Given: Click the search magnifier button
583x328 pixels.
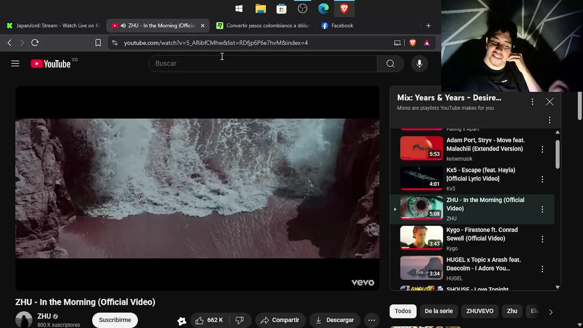Looking at the screenshot, I should 390,63.
